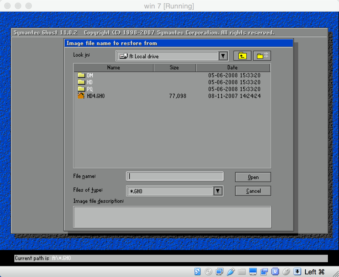The width and height of the screenshot is (339, 277).
Task: Click the 'Look in:' label
Action: coord(82,55)
